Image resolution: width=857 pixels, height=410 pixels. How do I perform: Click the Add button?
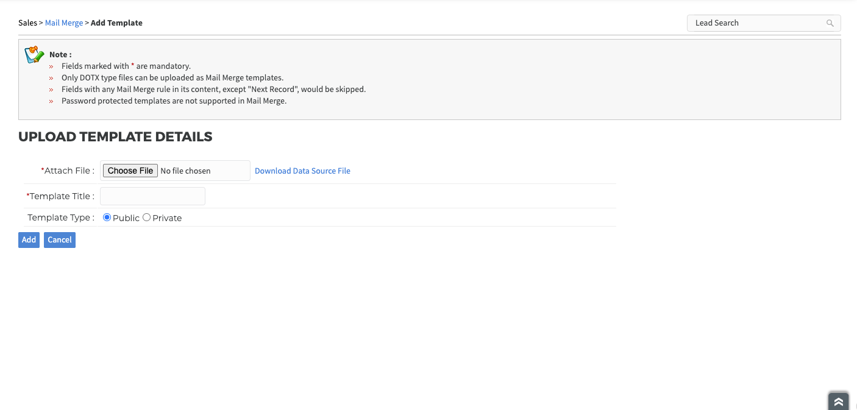[29, 239]
